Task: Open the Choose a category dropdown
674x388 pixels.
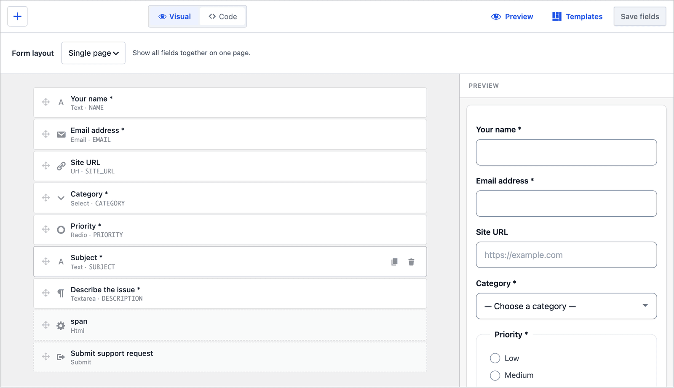Action: [566, 306]
